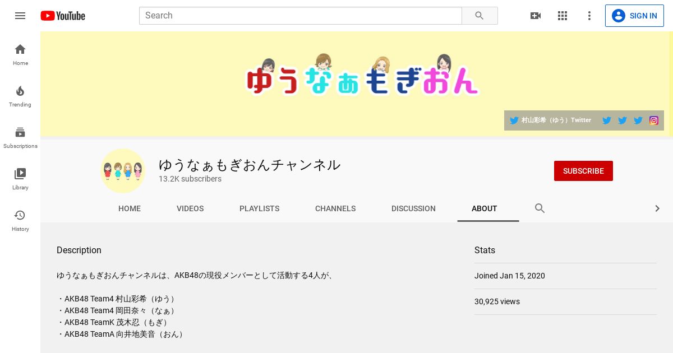Open the hamburger guide menu
673x353 pixels.
[20, 16]
